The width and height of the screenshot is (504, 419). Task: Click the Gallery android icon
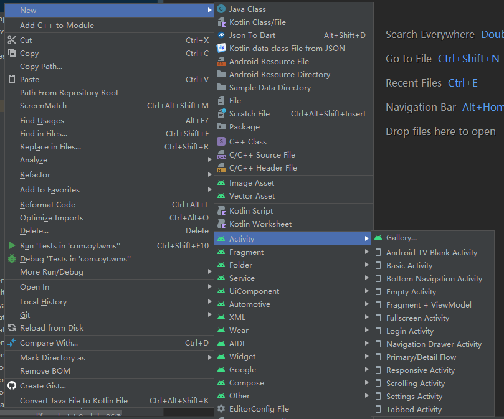378,238
